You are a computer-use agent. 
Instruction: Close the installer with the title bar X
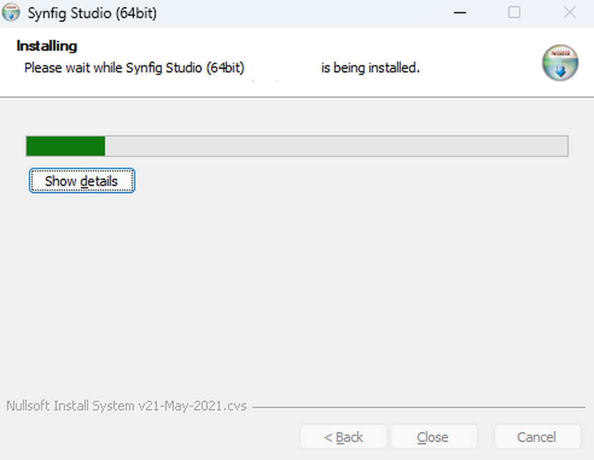[x=569, y=13]
